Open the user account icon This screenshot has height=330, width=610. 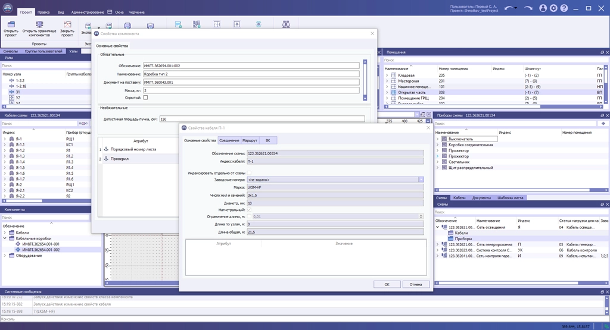[x=543, y=8]
